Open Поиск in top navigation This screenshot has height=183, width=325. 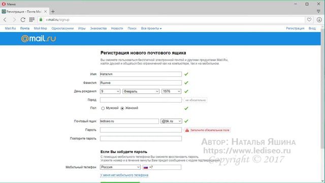click(132, 28)
